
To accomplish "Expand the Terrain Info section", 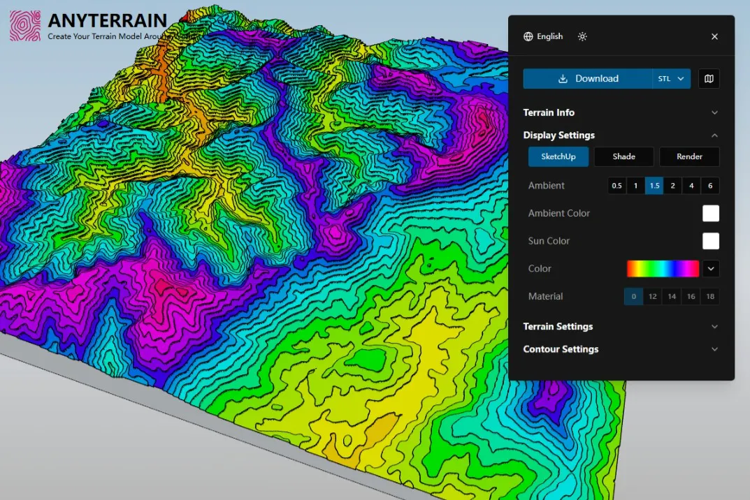I will point(714,113).
